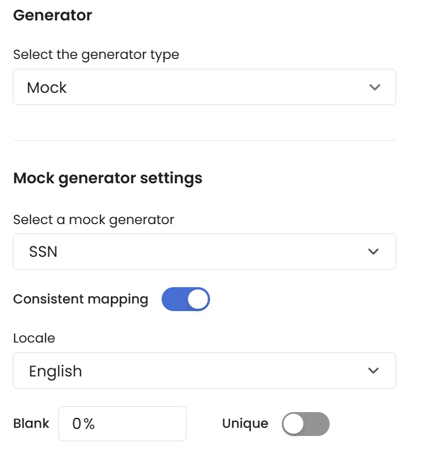This screenshot has width=430, height=464.
Task: Click the "Mock" value text in dropdown
Action: click(47, 88)
